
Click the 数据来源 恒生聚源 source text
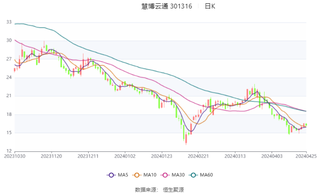[159, 189]
